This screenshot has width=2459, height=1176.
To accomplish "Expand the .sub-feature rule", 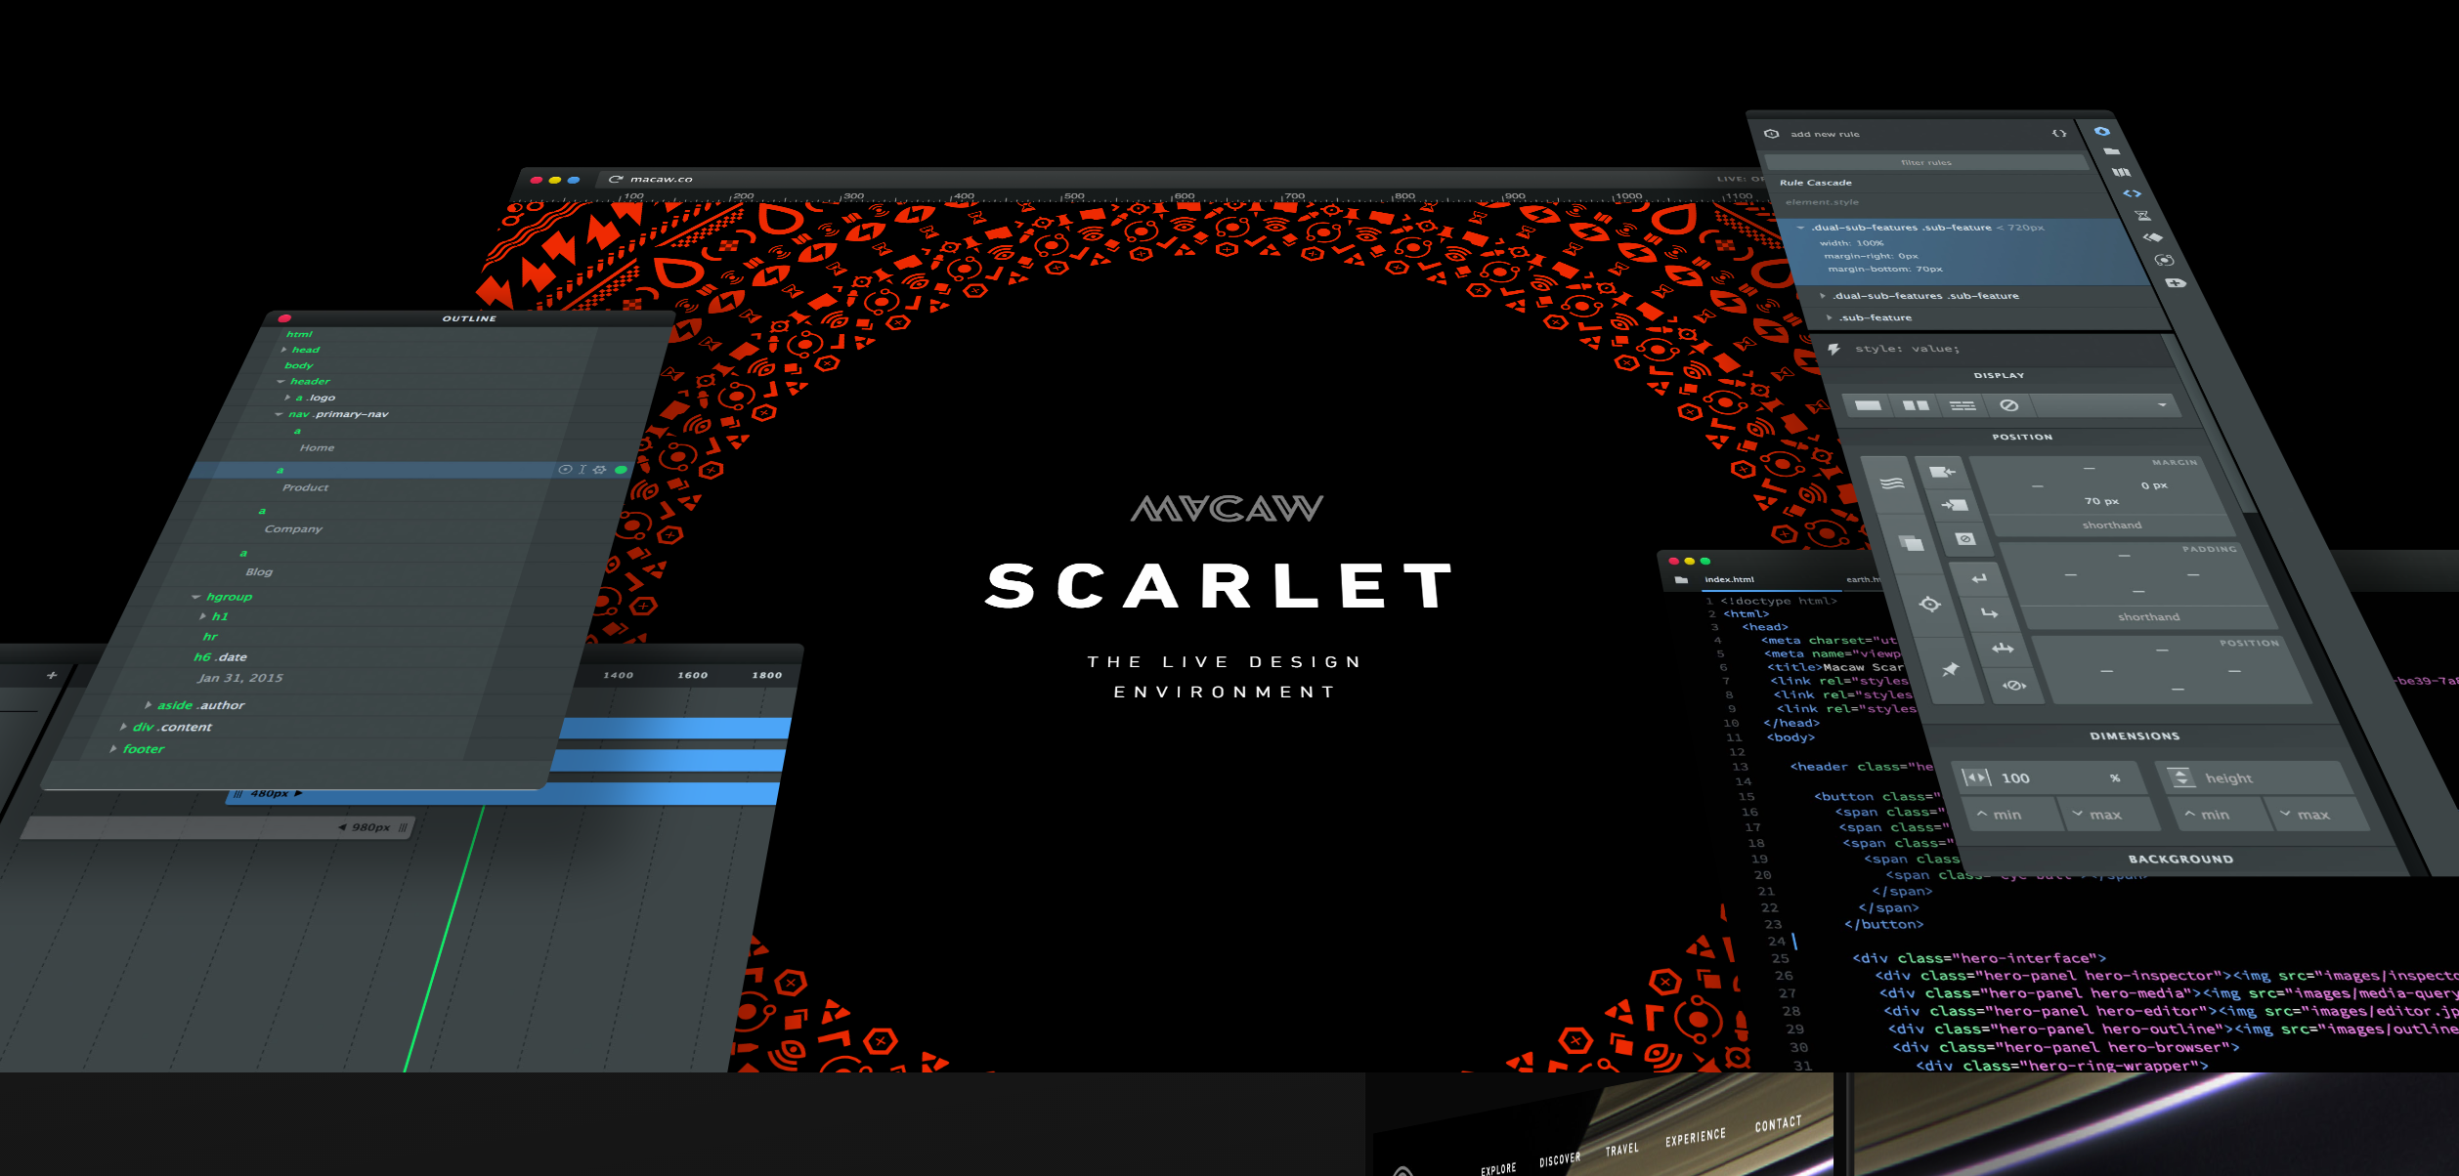I will point(1829,317).
